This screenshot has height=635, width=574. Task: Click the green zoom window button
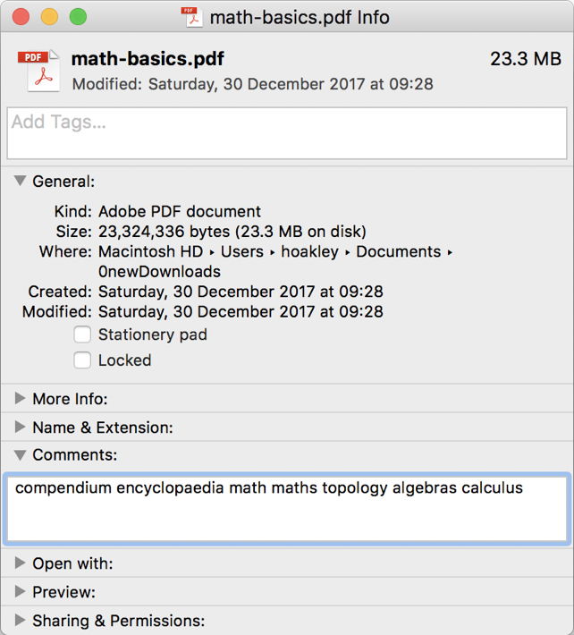pos(78,17)
